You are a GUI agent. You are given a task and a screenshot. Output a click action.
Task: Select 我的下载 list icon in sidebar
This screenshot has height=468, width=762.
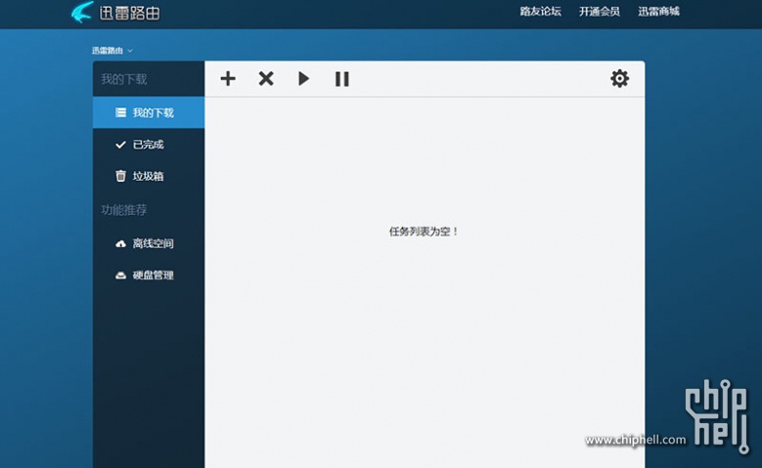120,112
